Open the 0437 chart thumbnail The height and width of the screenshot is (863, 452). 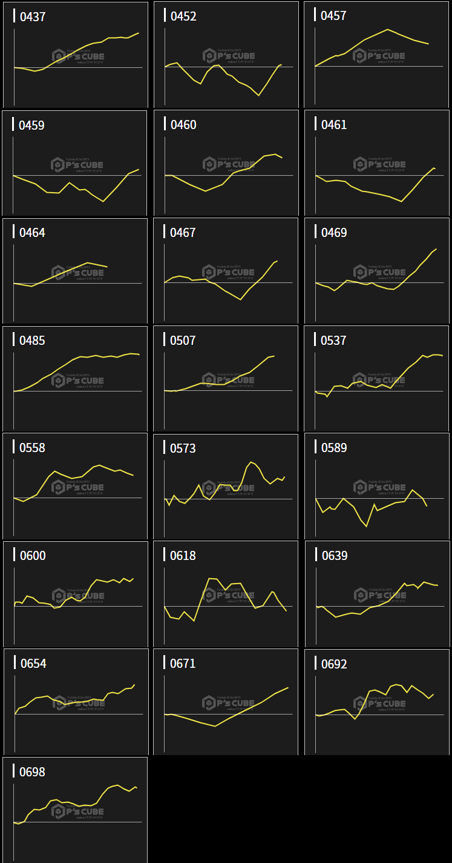point(75,55)
